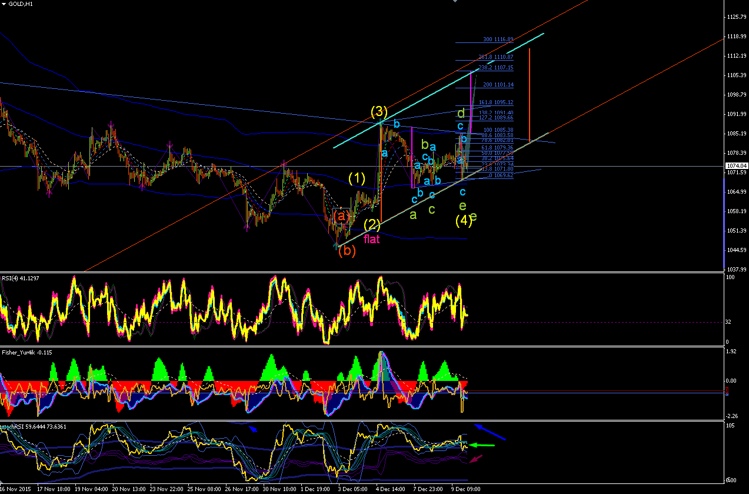The width and height of the screenshot is (749, 494).
Task: Click the GOLD,H1 chart title
Action: [21, 4]
